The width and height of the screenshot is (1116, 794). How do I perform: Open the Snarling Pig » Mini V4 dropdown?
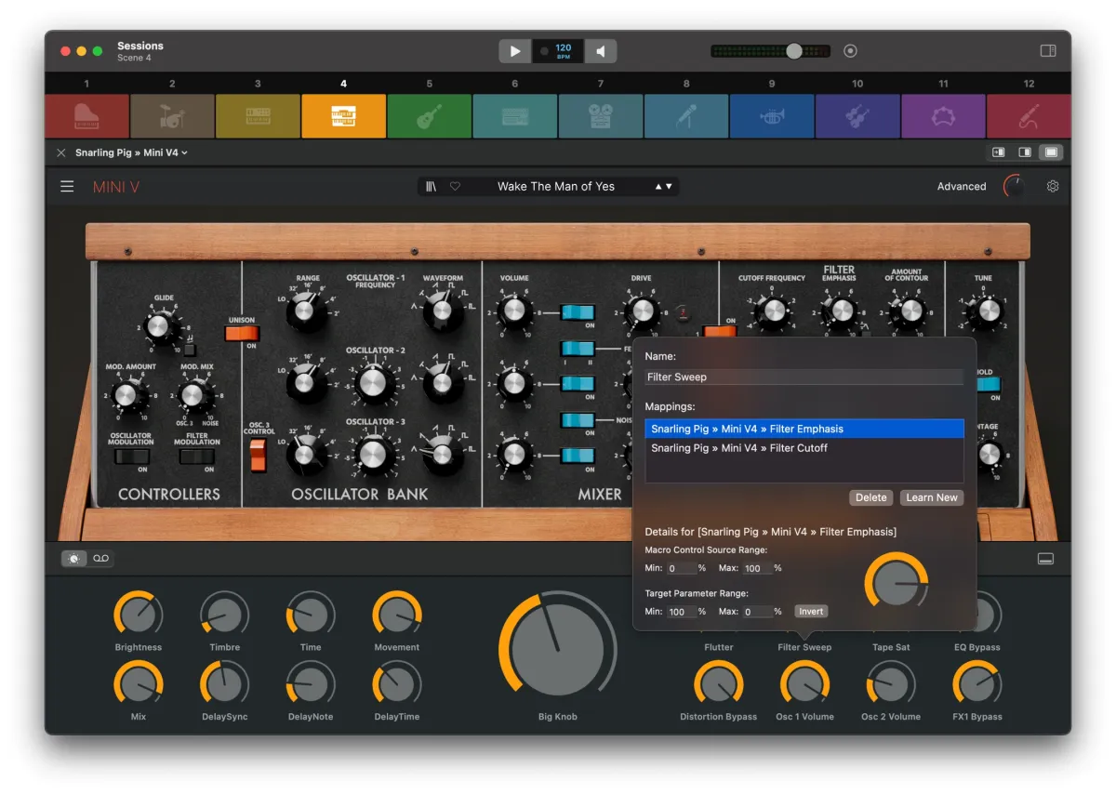click(x=131, y=152)
